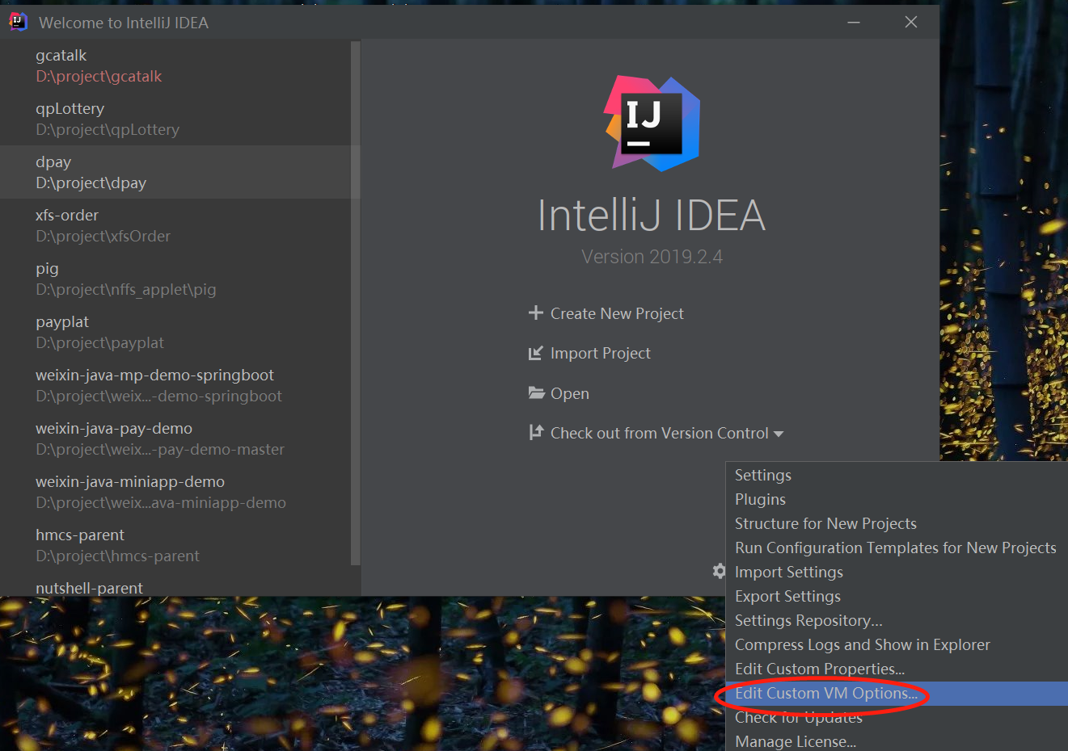This screenshot has width=1068, height=751.
Task: Open recent project weixin-java-miniapp-demo
Action: tap(175, 492)
